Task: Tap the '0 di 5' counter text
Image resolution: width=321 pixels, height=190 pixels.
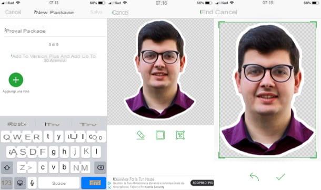Action: pyautogui.click(x=54, y=44)
